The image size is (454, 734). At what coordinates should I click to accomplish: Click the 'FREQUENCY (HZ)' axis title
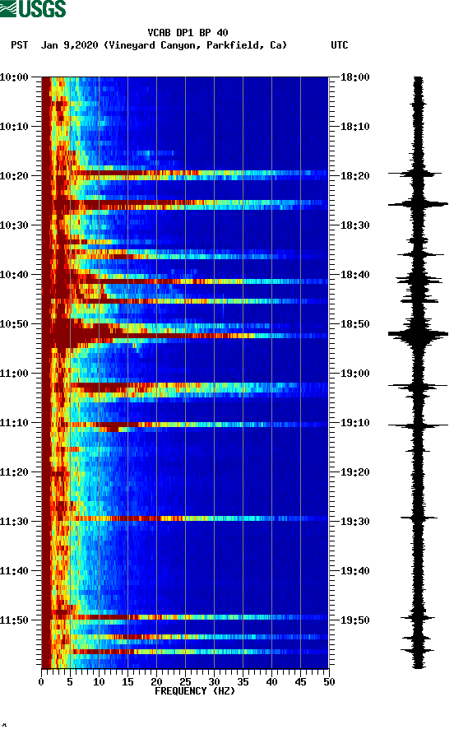coord(195,691)
